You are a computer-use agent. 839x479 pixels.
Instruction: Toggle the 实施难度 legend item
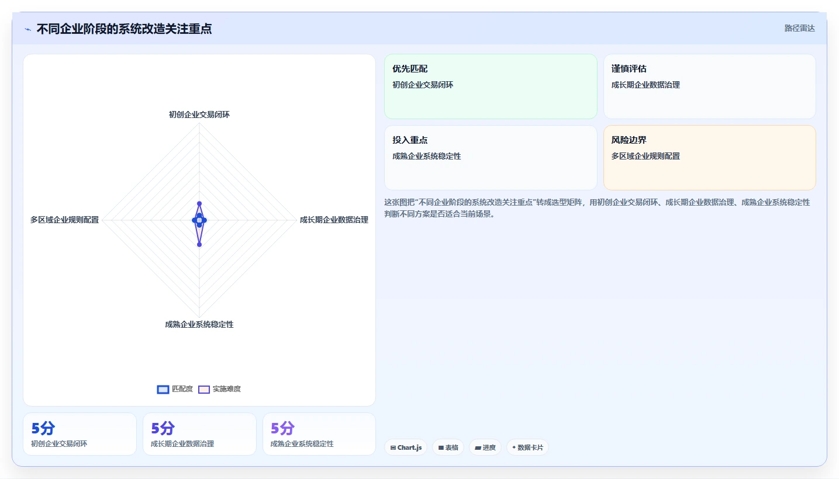pos(219,389)
